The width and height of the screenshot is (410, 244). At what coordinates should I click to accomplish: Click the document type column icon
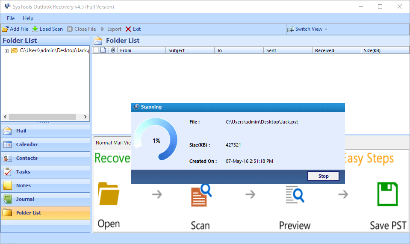(103, 50)
